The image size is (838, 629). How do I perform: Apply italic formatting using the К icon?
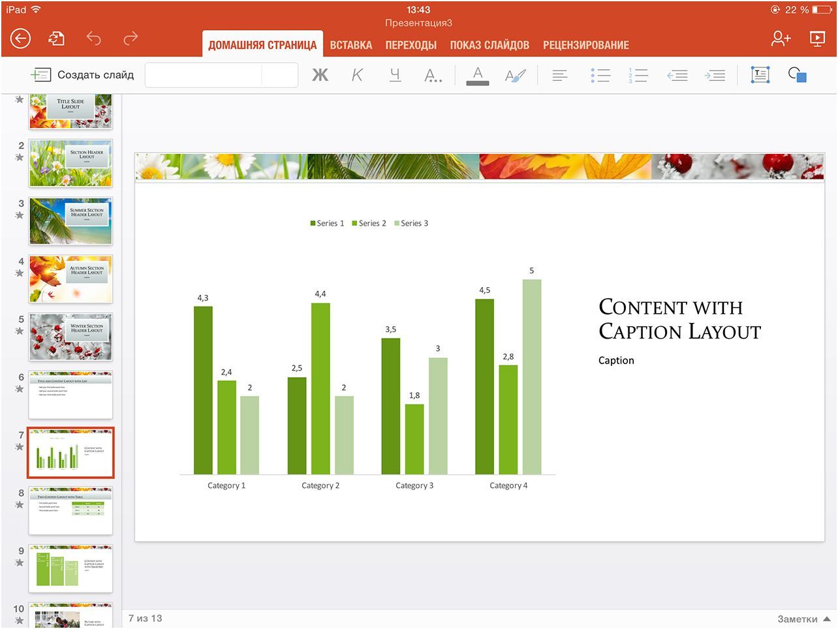357,74
